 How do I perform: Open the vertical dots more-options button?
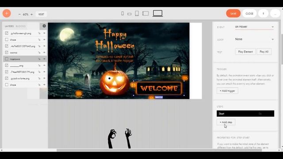[x=263, y=14]
